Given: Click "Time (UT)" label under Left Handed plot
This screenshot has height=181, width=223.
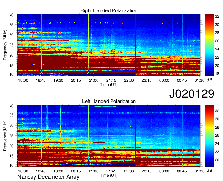Looking at the screenshot, I should click(x=109, y=175).
